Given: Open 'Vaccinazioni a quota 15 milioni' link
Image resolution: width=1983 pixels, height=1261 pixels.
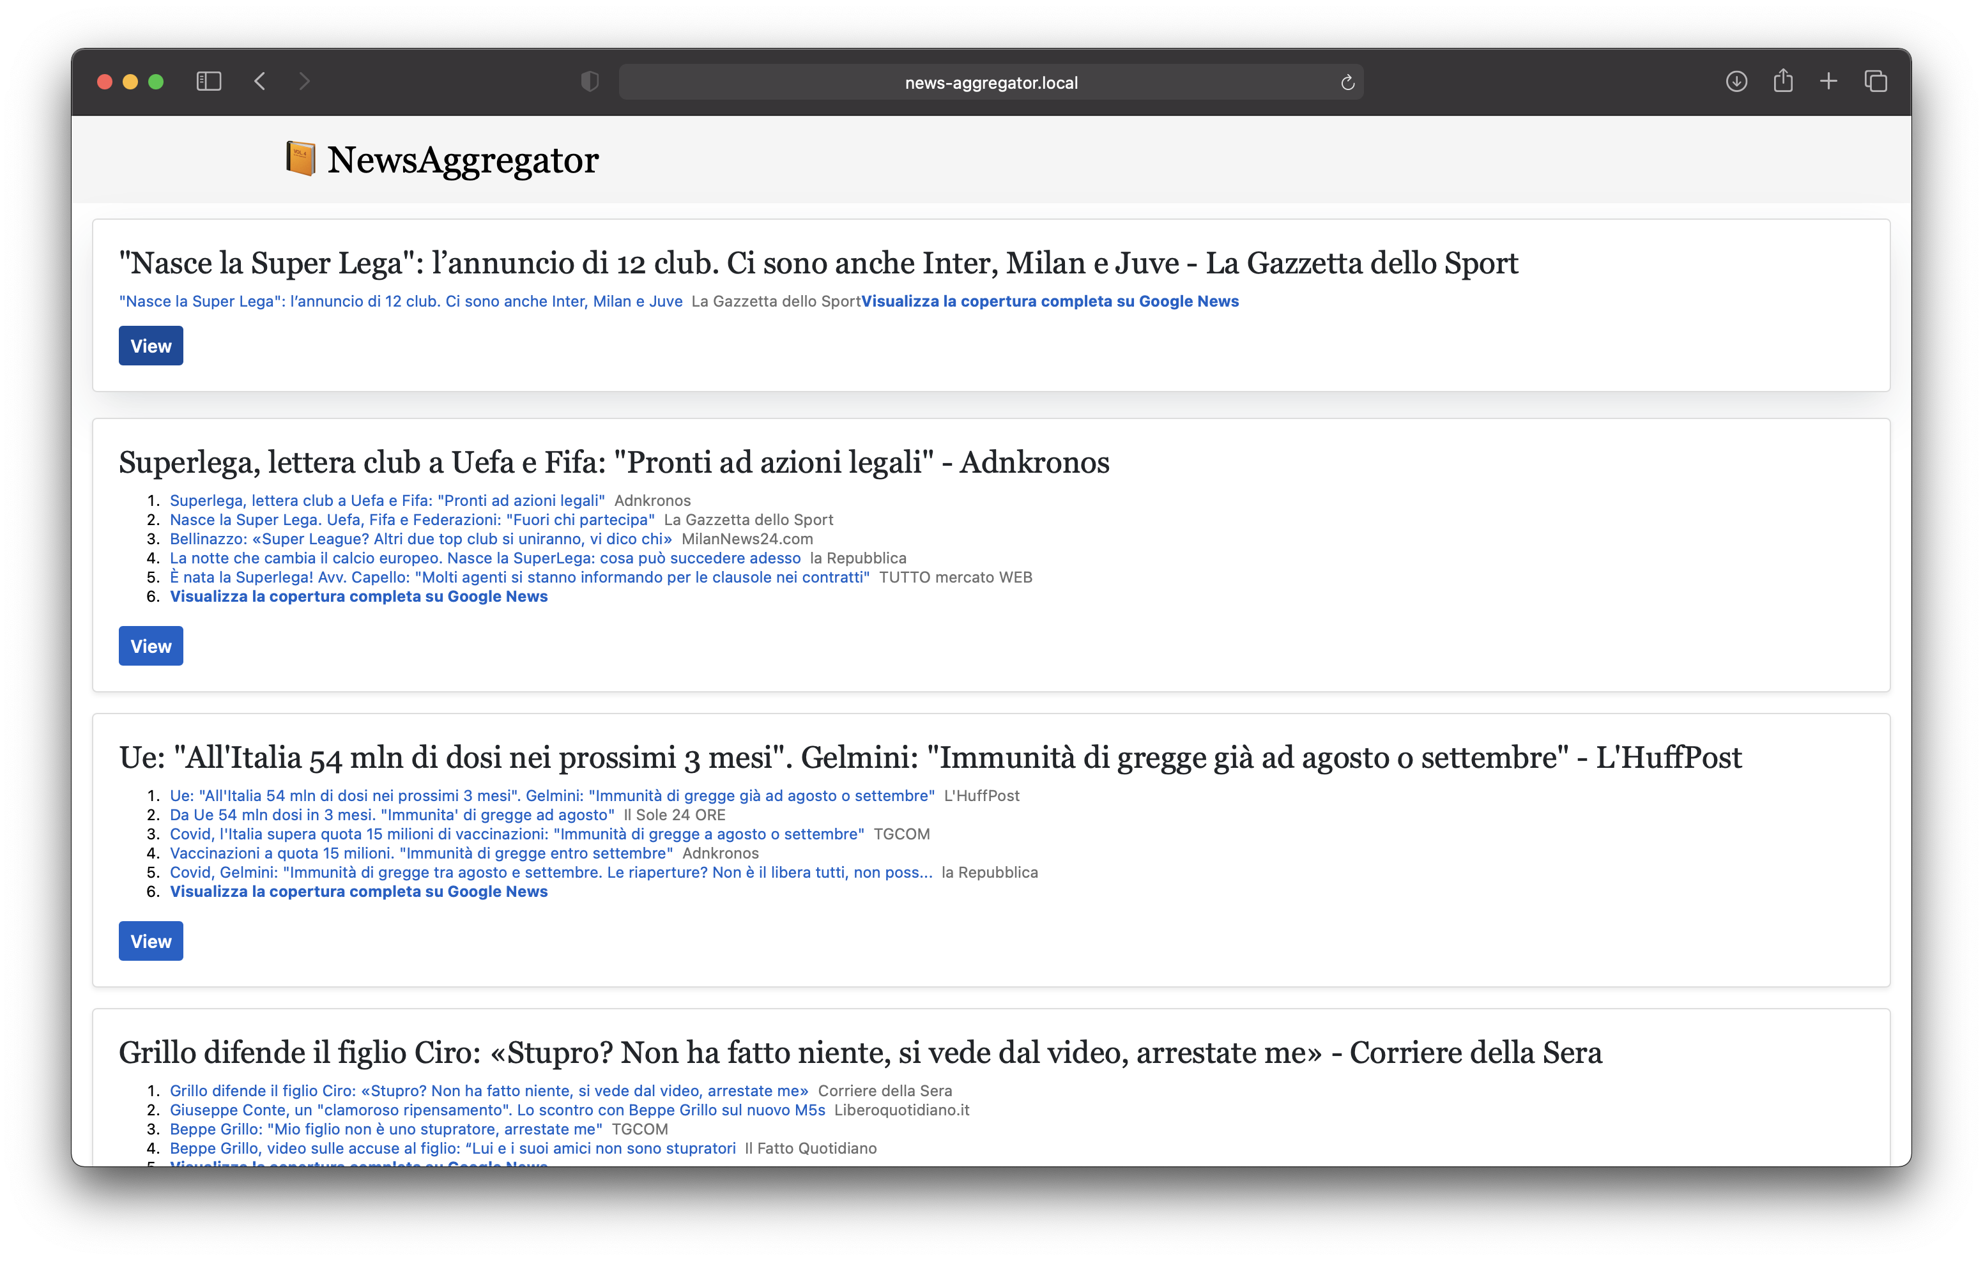Looking at the screenshot, I should click(x=421, y=853).
